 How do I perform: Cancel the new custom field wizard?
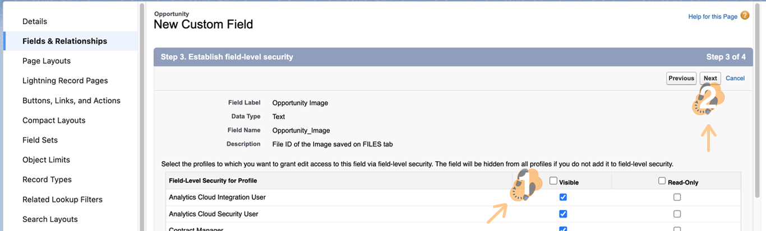(x=735, y=78)
